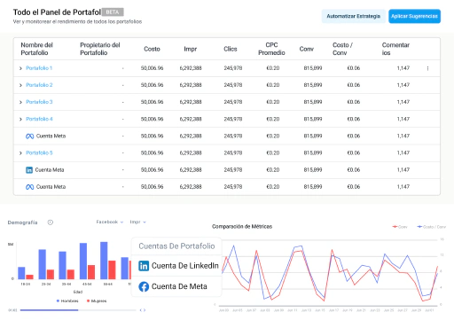Open the Portafolio 2 link
Screen dimensions: 454x320
coord(39,85)
